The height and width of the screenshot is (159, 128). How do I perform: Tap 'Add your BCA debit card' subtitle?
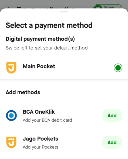point(48,120)
